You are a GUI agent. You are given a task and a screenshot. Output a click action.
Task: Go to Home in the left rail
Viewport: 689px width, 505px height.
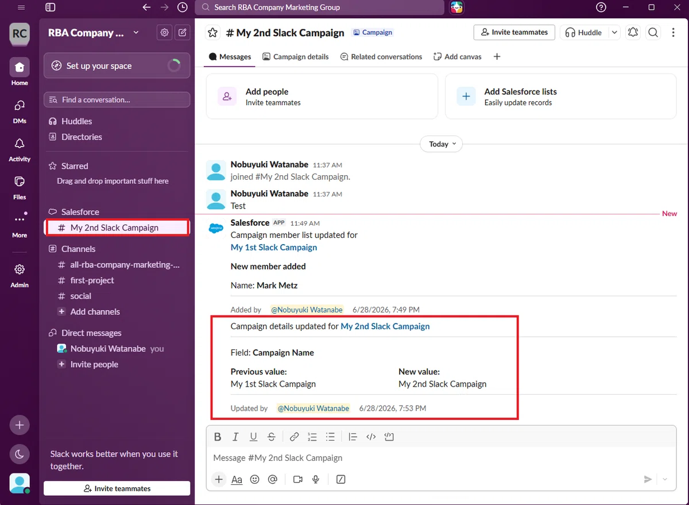click(x=20, y=72)
